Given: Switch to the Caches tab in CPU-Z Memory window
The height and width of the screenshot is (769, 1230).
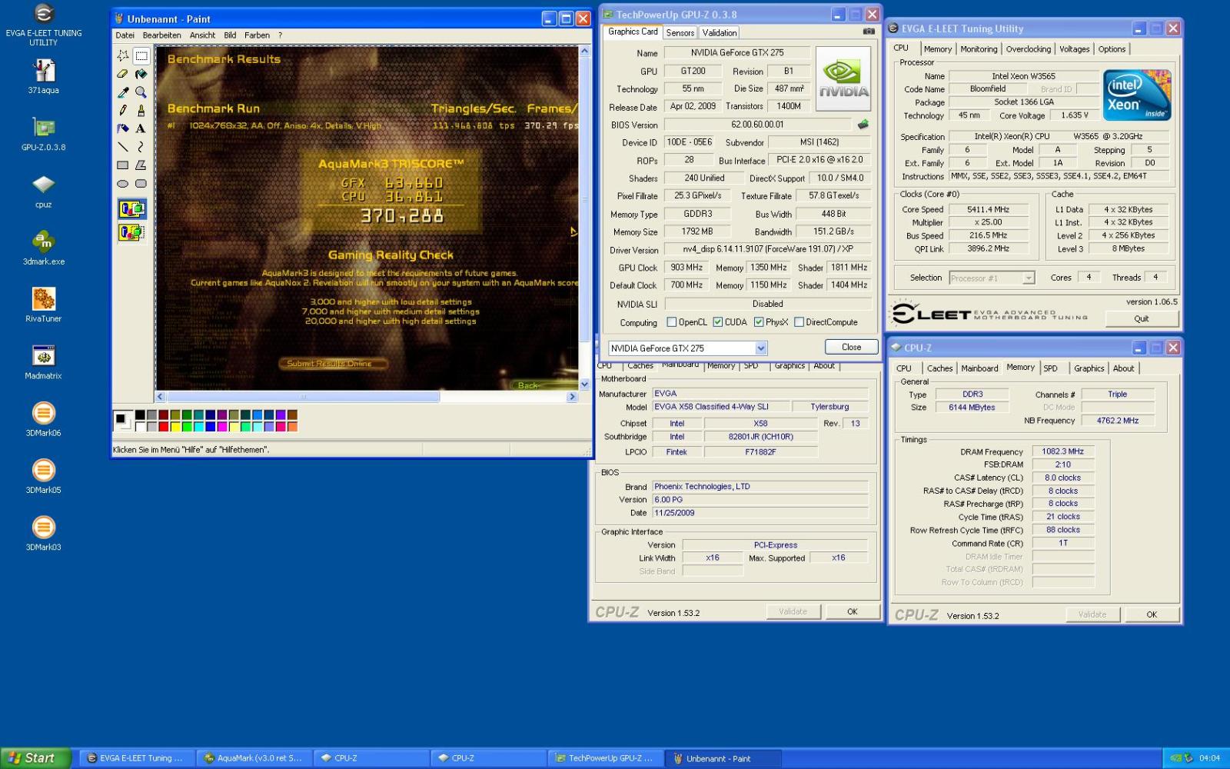Looking at the screenshot, I should point(939,368).
